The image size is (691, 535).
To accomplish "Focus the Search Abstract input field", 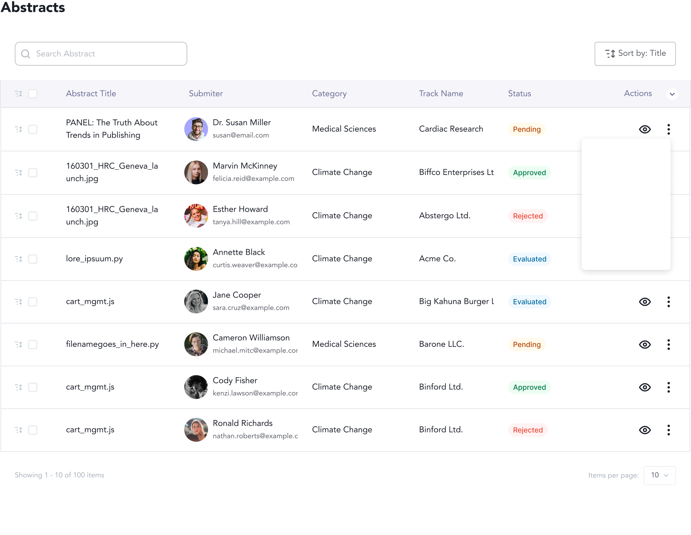I will pos(108,54).
